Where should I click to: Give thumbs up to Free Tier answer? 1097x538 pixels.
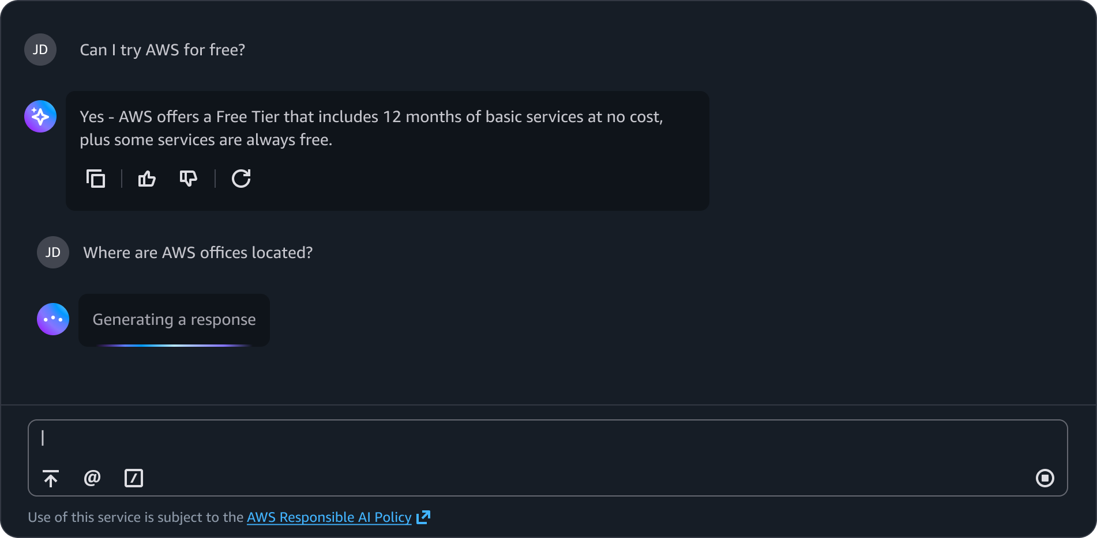tap(147, 179)
